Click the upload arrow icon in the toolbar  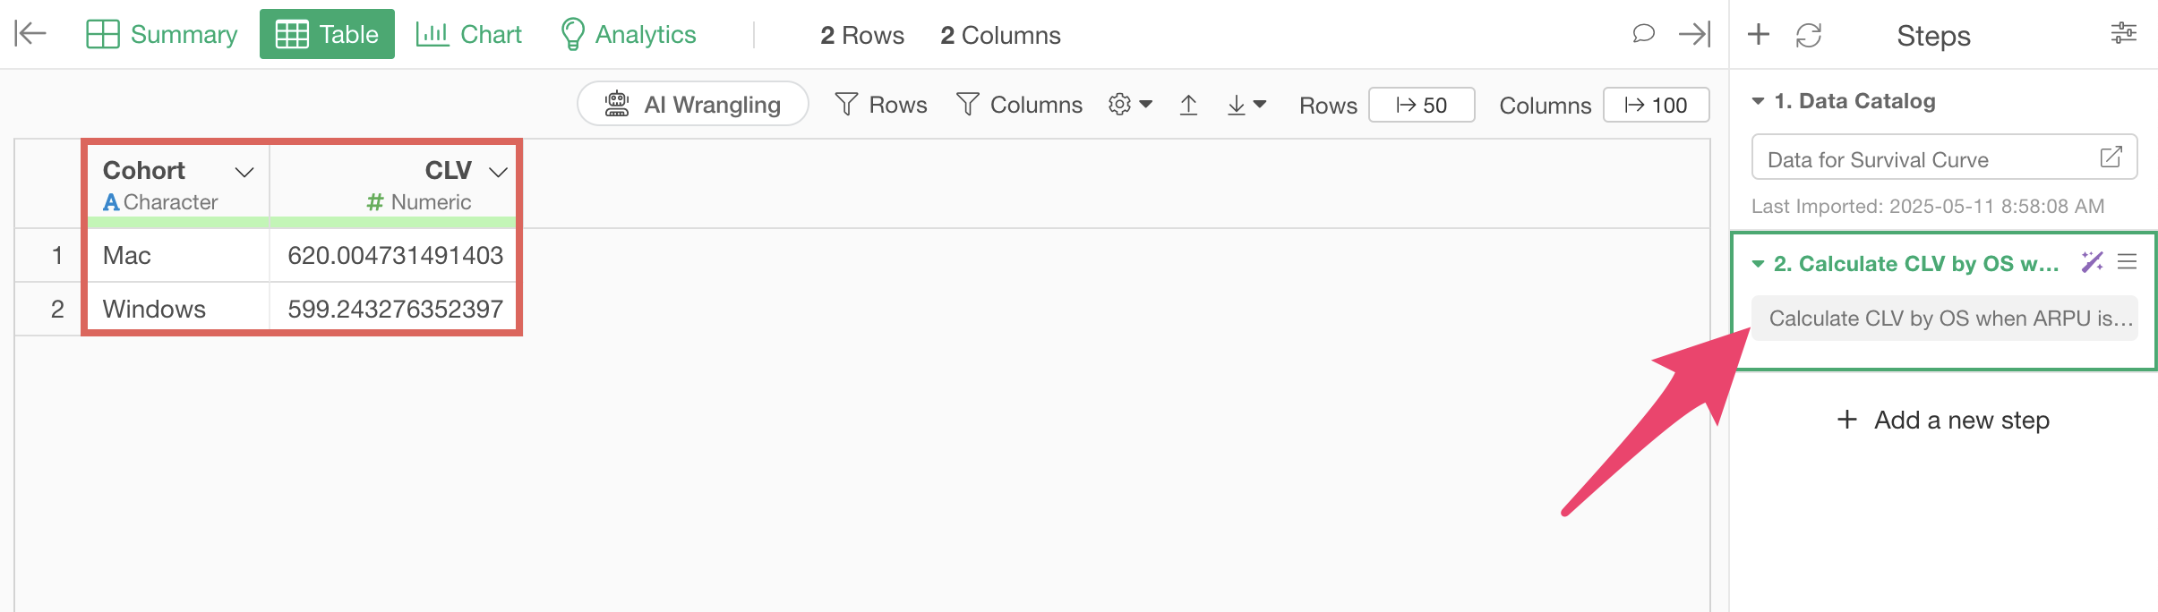point(1188,105)
